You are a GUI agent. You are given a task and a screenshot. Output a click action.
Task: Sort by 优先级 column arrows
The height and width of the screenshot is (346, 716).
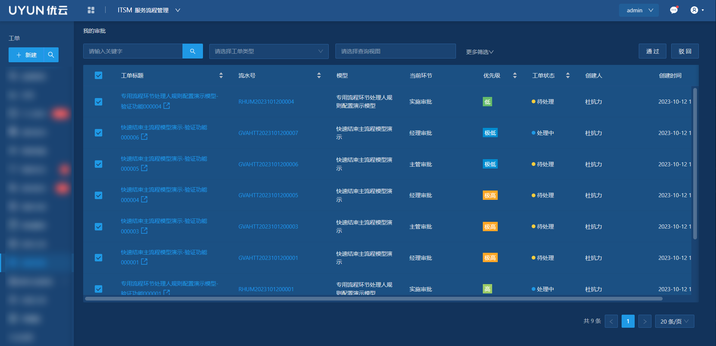515,75
